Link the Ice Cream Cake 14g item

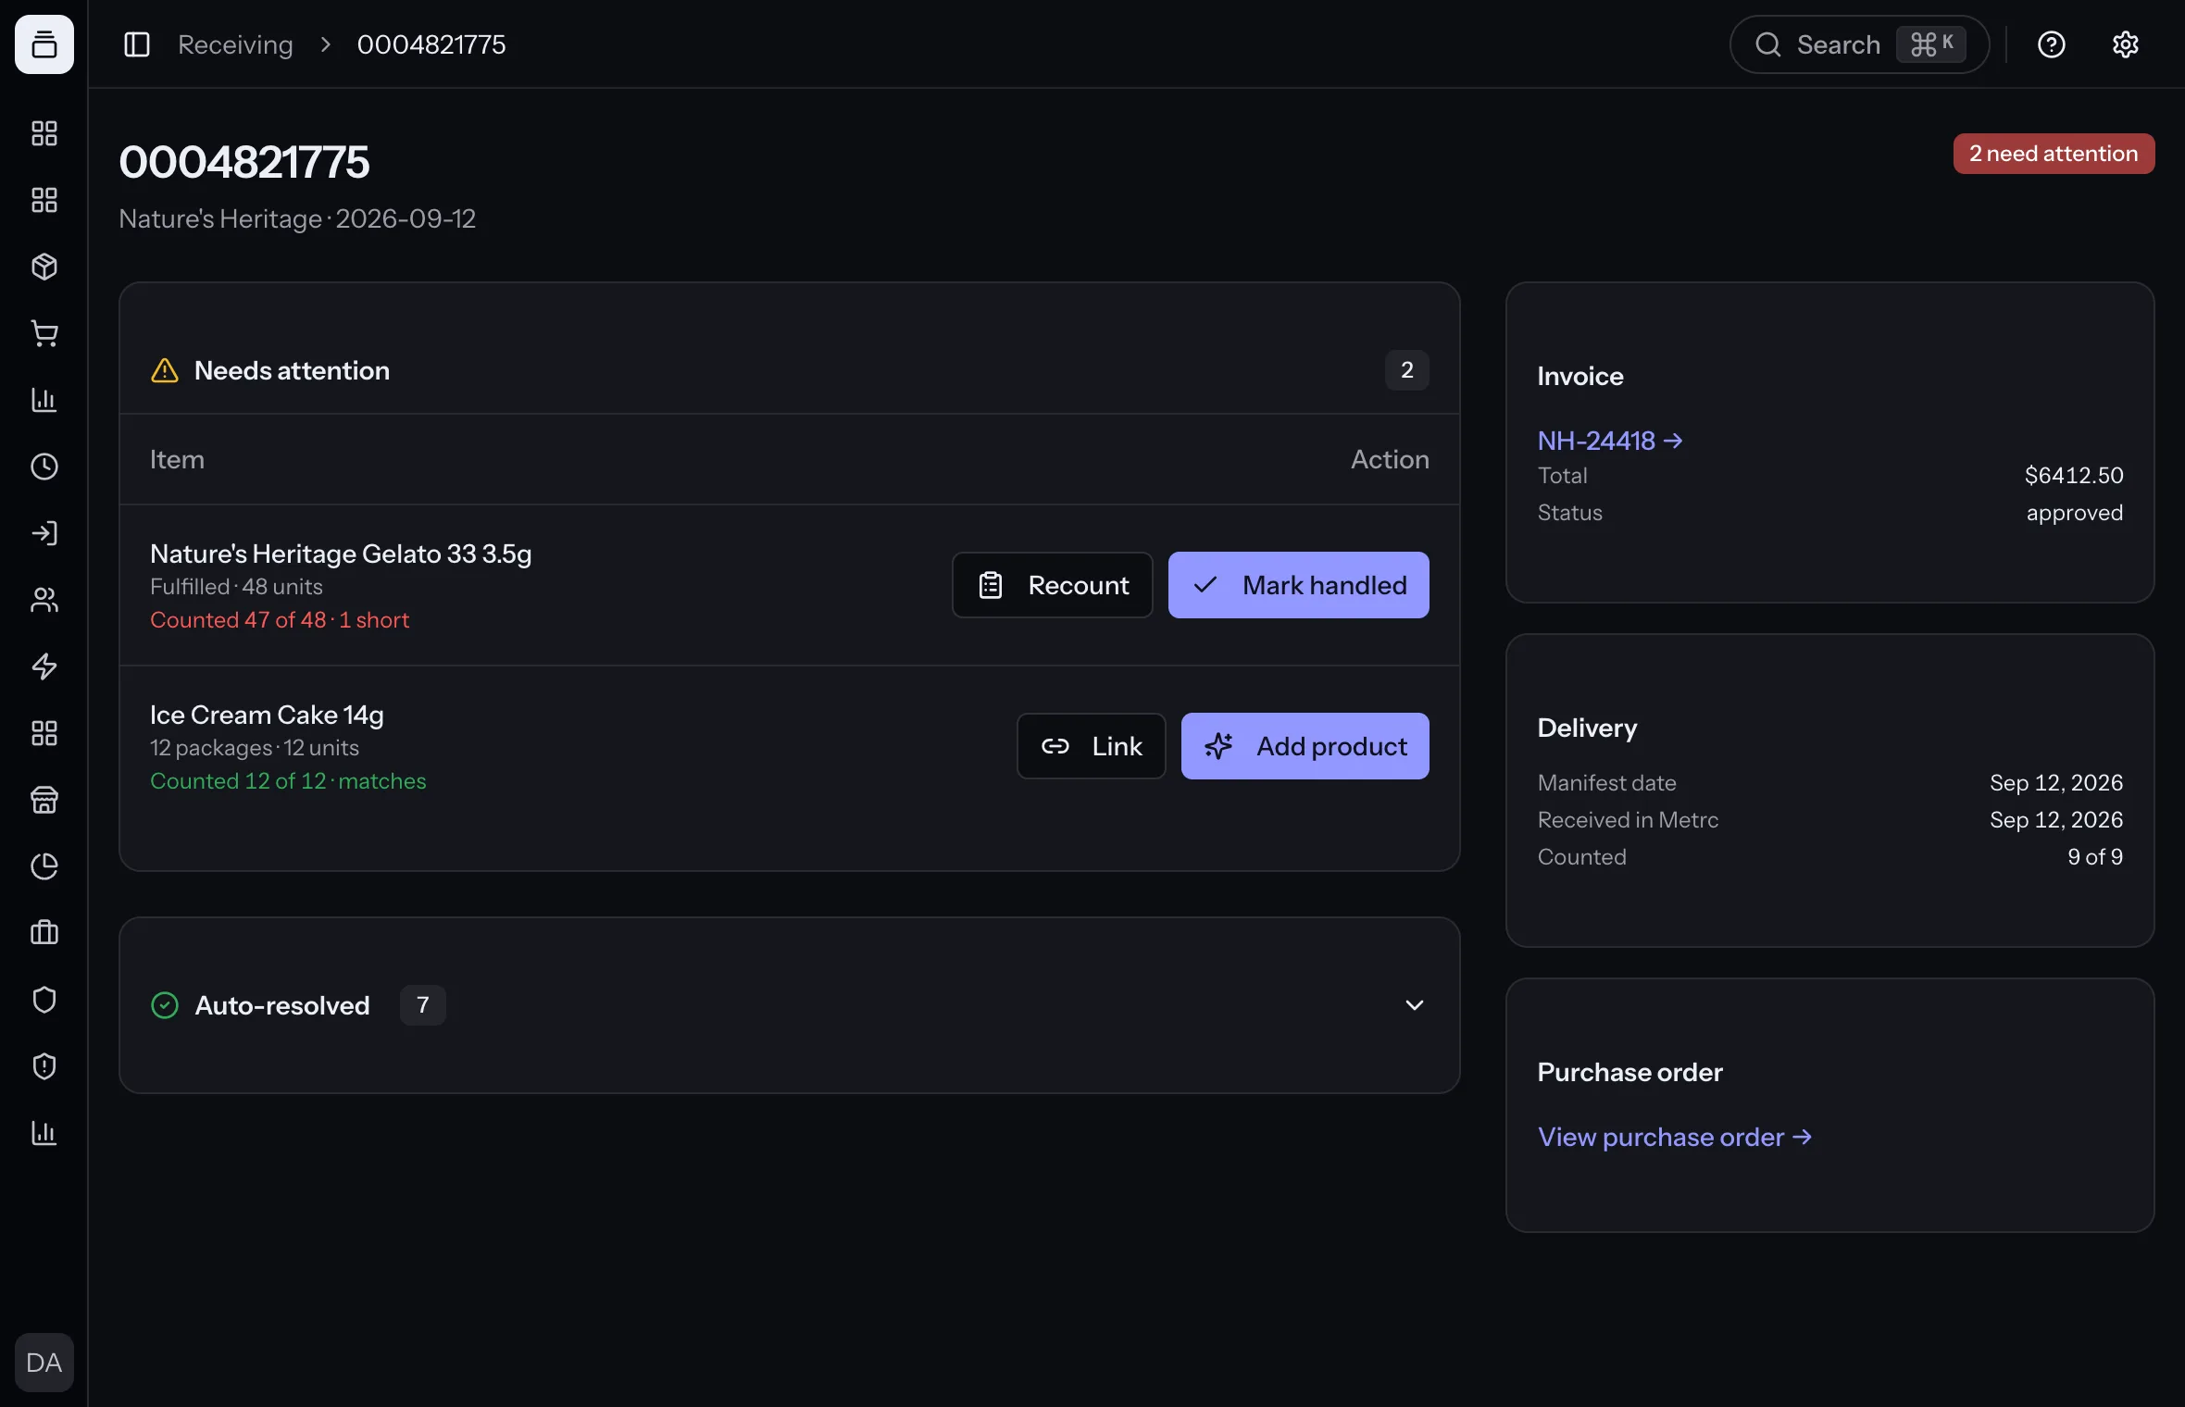click(x=1092, y=746)
